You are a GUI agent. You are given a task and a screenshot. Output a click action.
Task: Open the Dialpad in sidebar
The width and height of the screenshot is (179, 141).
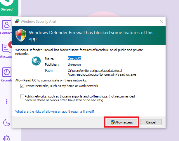(9, 7)
